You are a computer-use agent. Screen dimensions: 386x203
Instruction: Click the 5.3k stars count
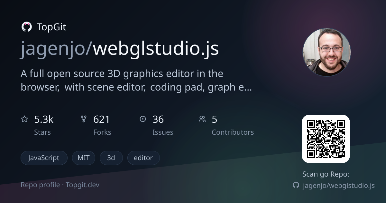44,120
